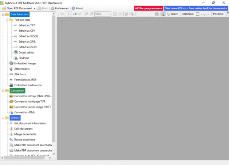This screenshot has width=229, height=165.
Task: Click the Convert to HTML icon
Action: coord(11,113)
